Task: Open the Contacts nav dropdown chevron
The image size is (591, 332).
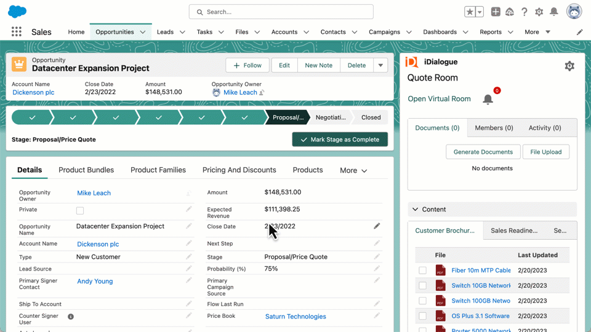Action: 355,32
